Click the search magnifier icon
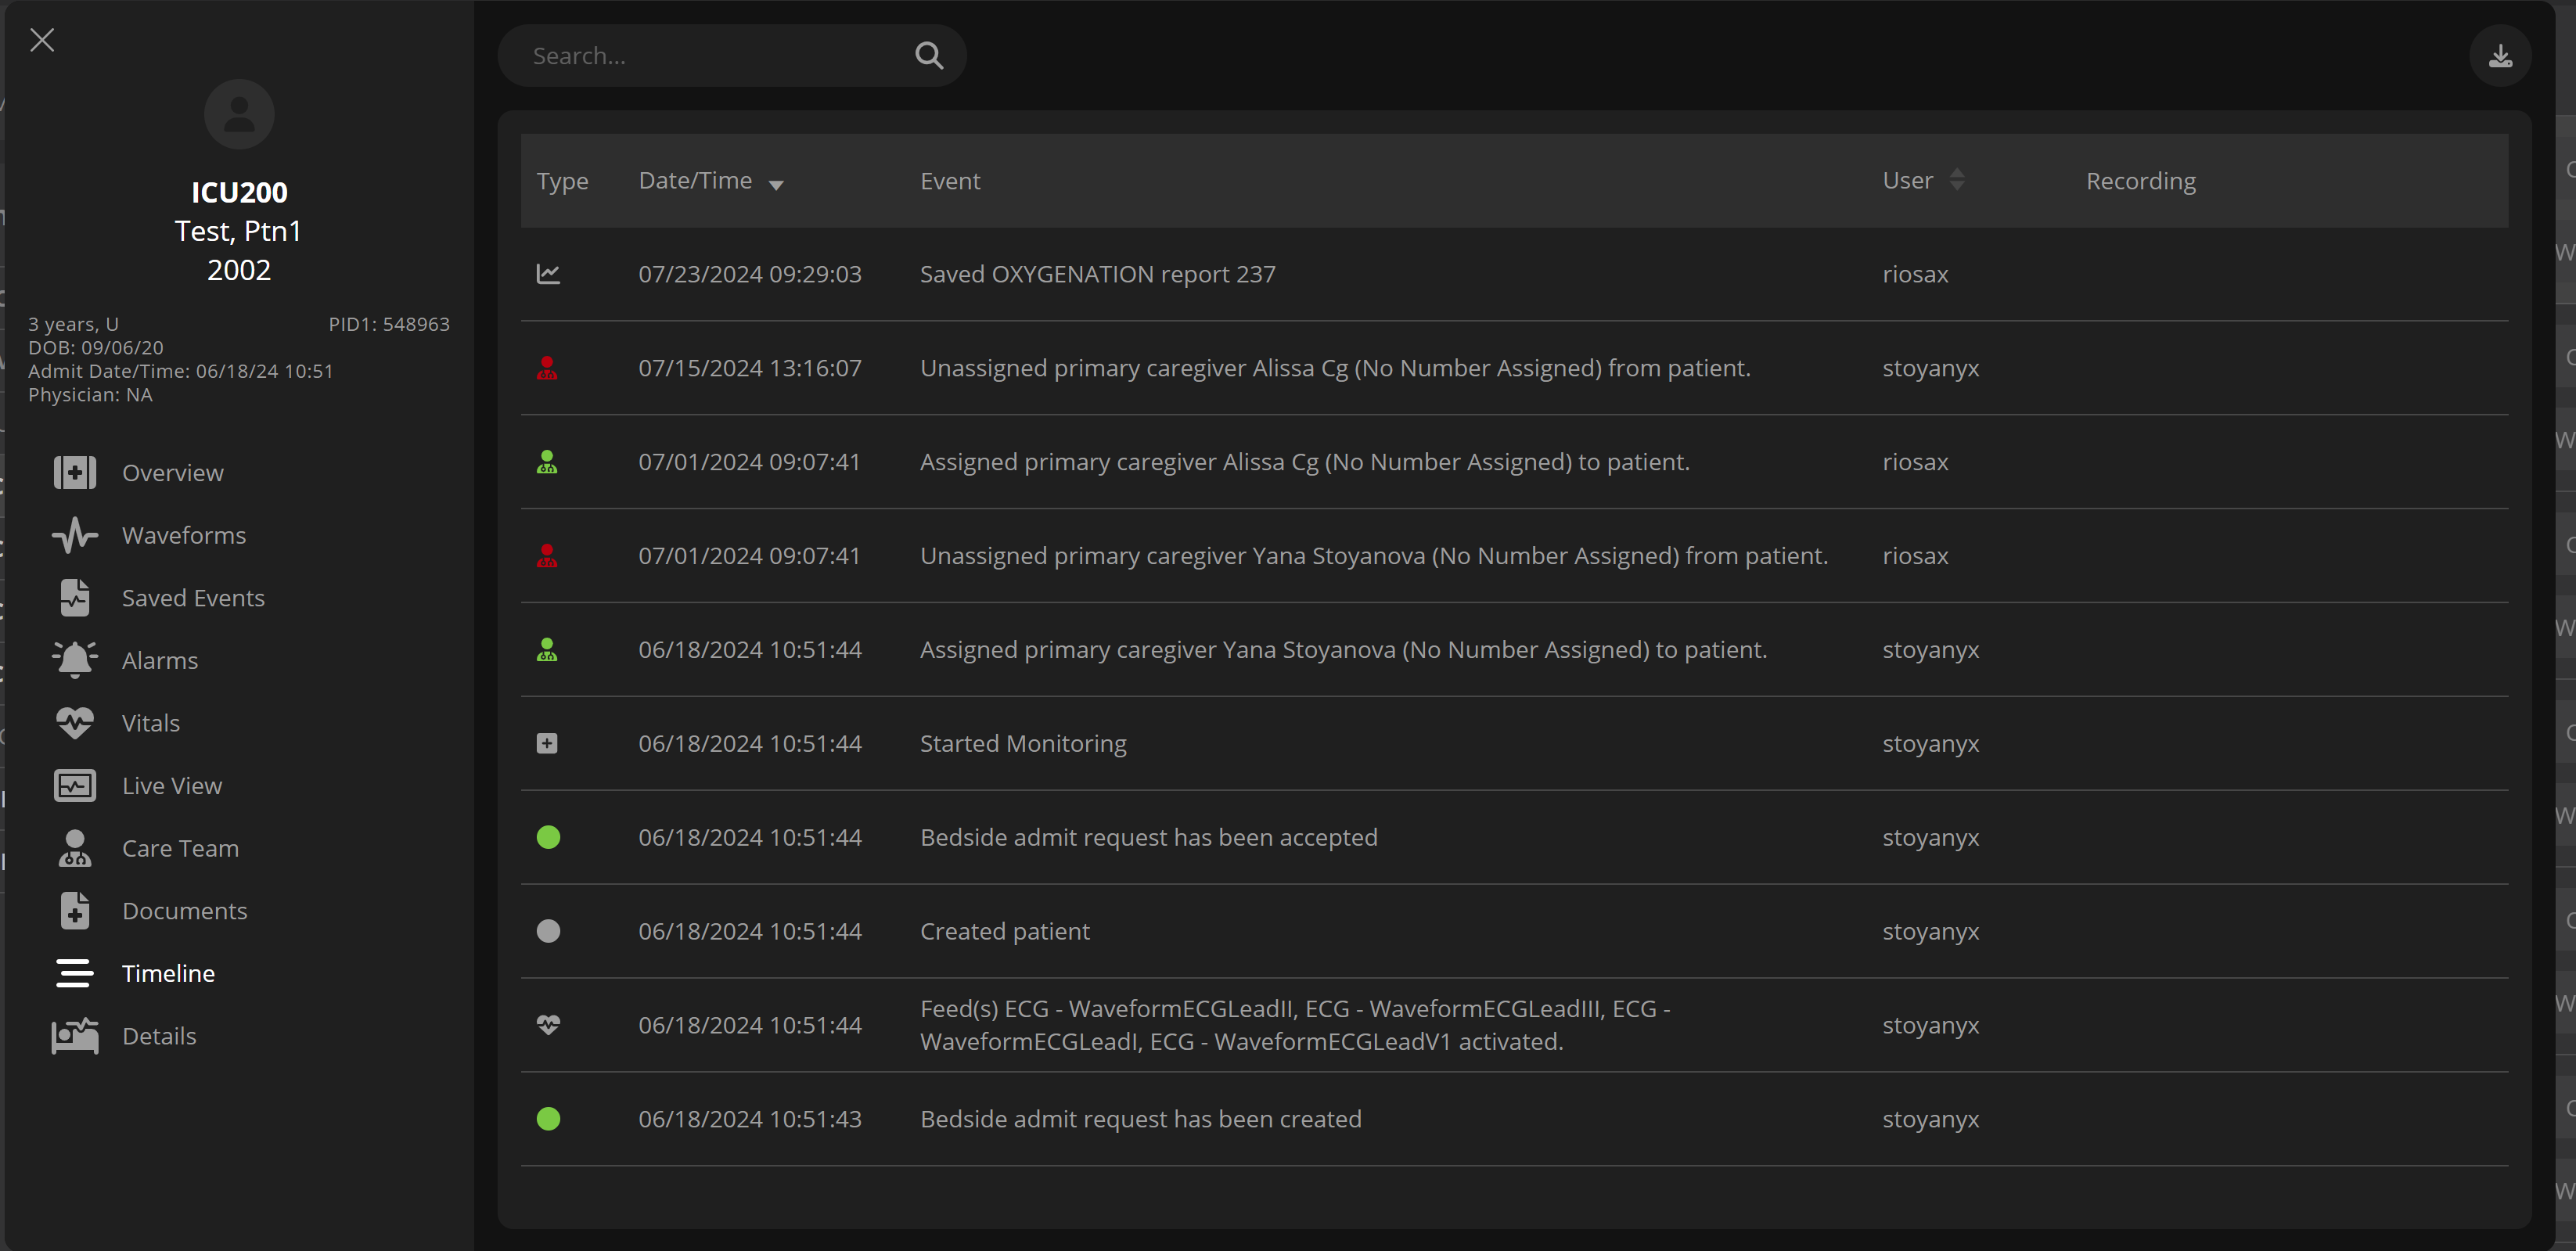 [x=929, y=56]
